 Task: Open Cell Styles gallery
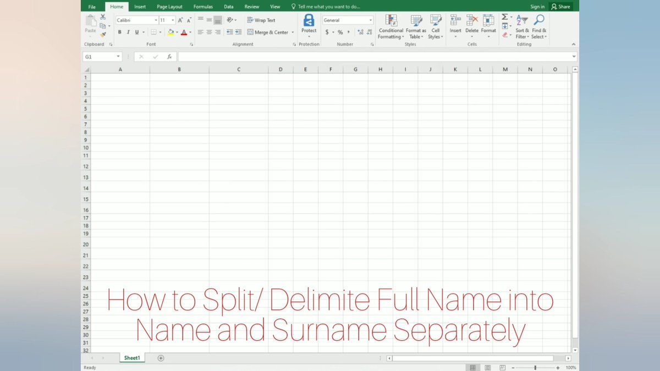click(435, 26)
